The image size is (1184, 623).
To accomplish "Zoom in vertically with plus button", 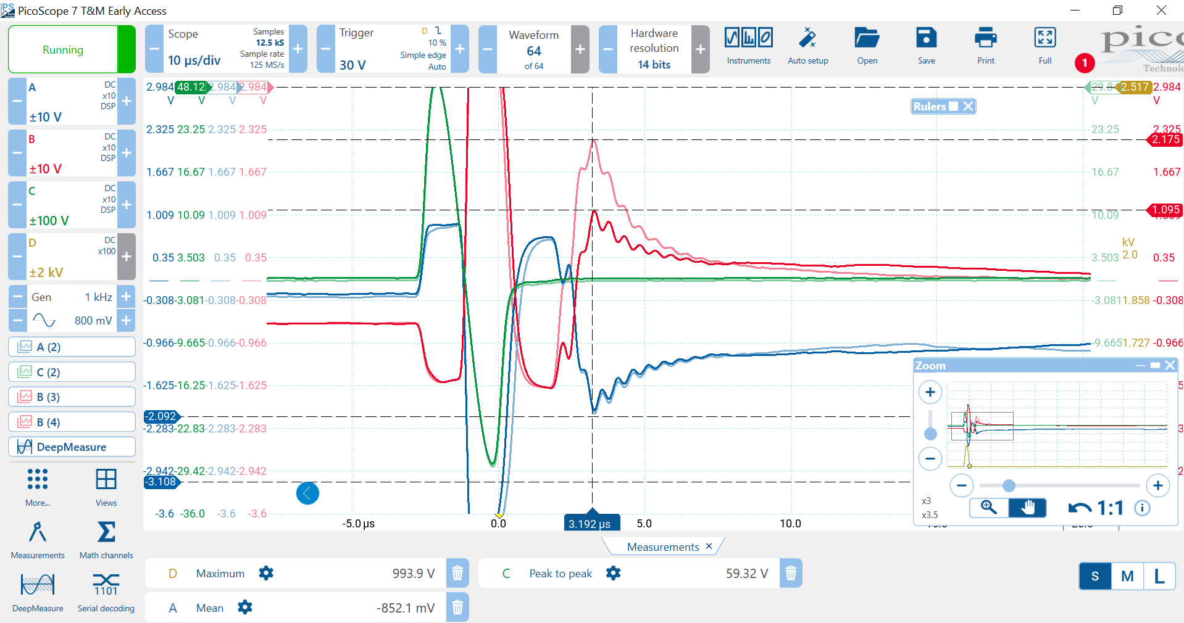I will click(x=930, y=392).
